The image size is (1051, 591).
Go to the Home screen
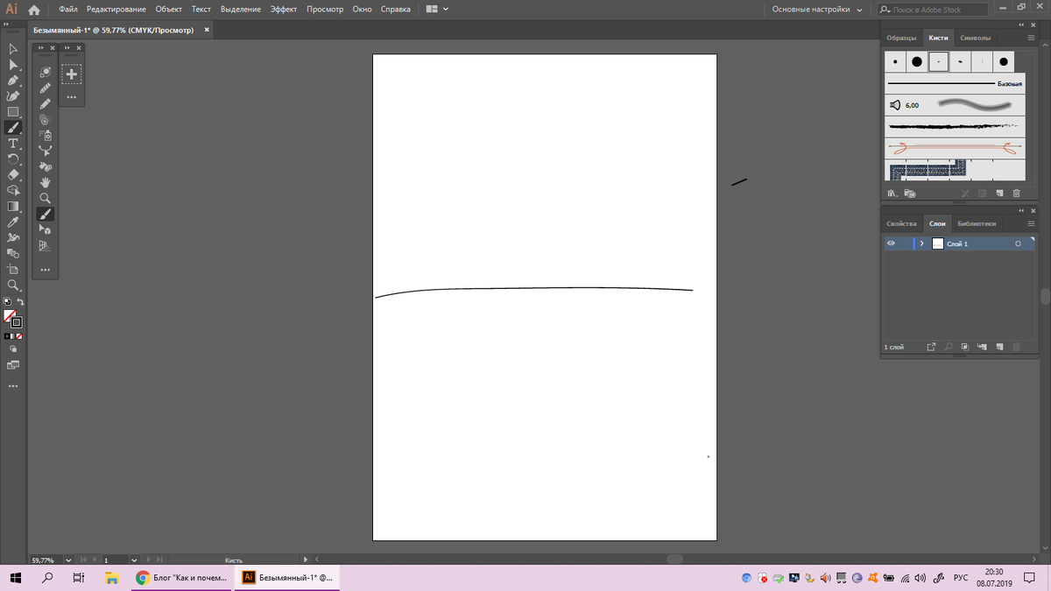click(33, 10)
